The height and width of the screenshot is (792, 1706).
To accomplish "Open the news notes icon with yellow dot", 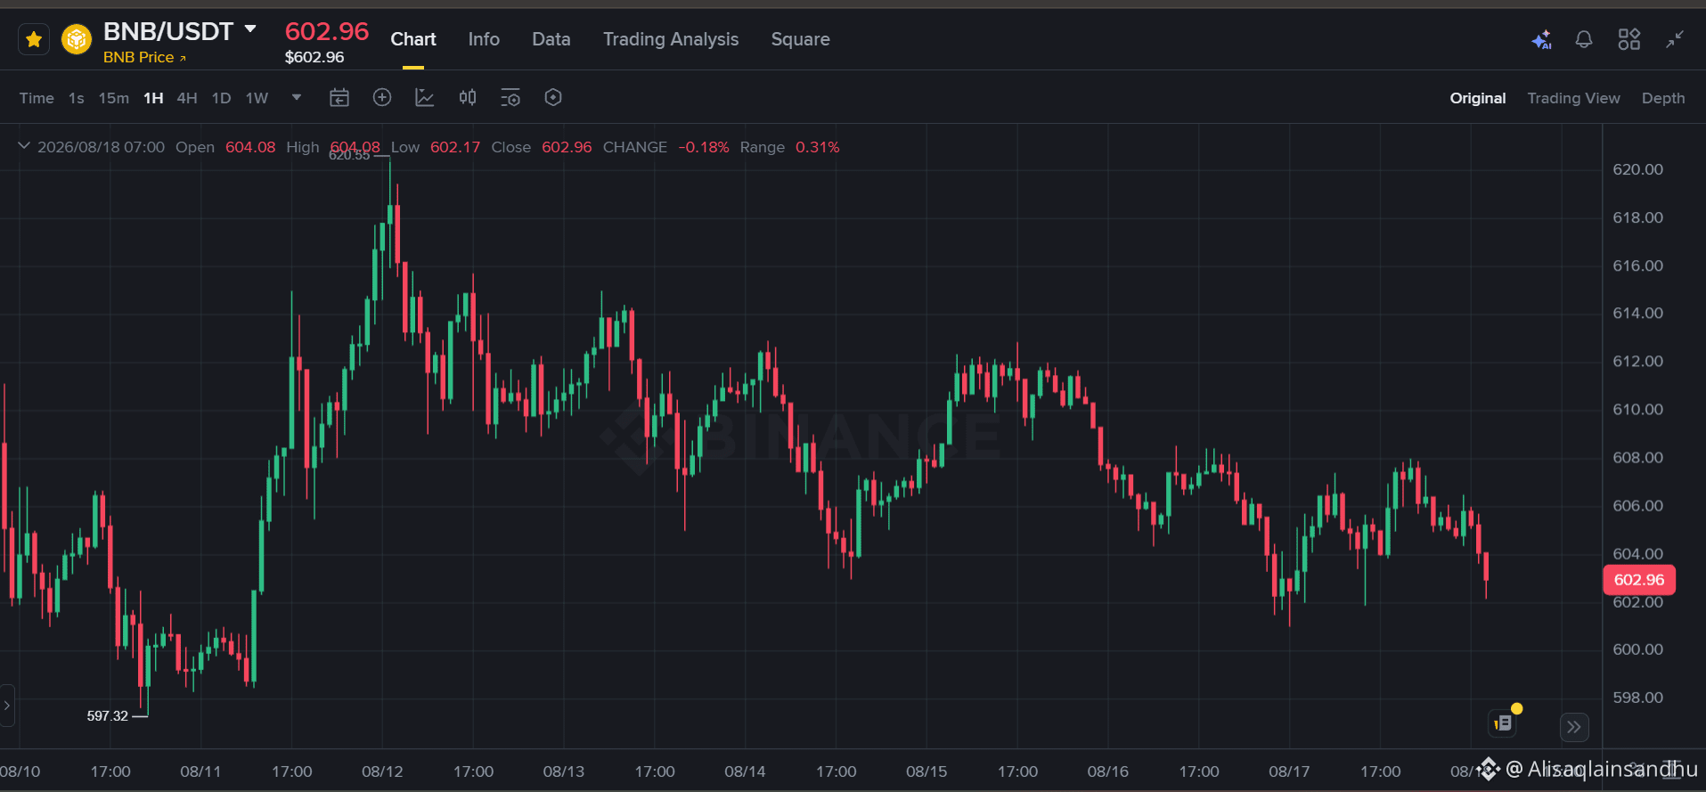I will pos(1504,723).
